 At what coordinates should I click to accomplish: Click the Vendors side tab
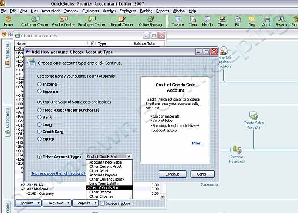pyautogui.click(x=7, y=55)
